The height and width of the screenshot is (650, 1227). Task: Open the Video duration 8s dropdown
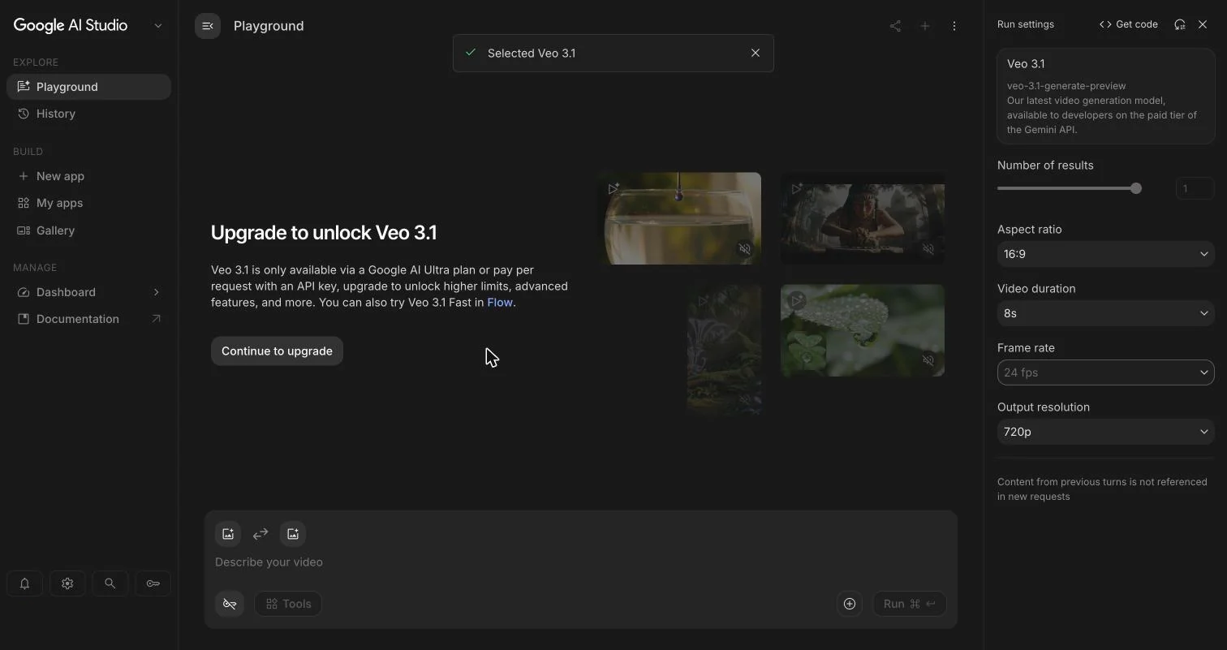point(1105,313)
